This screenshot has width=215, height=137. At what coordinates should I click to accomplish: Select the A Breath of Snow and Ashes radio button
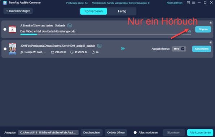click(x=5, y=29)
